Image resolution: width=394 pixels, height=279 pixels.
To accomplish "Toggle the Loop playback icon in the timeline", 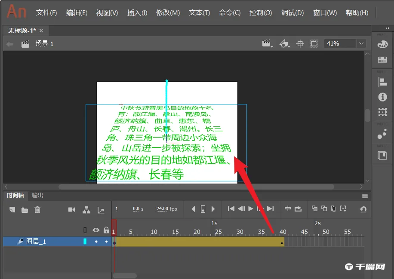I will 298,209.
